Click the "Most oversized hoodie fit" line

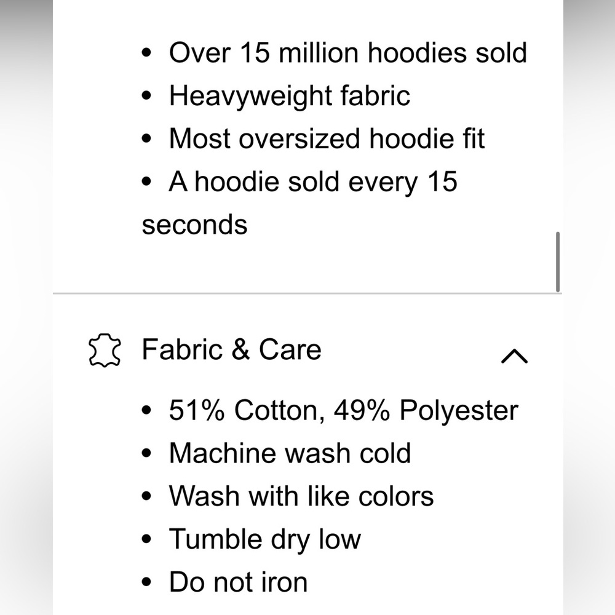tap(327, 138)
